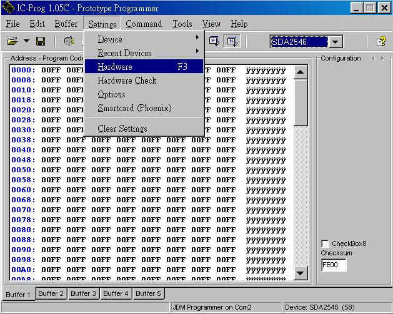Click the chip configuration toolbar icon
The height and width of the screenshot is (314, 393).
[69, 41]
